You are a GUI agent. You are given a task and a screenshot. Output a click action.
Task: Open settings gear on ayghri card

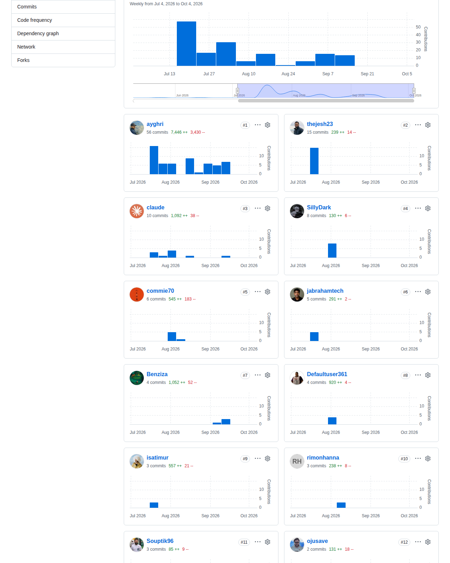point(268,125)
